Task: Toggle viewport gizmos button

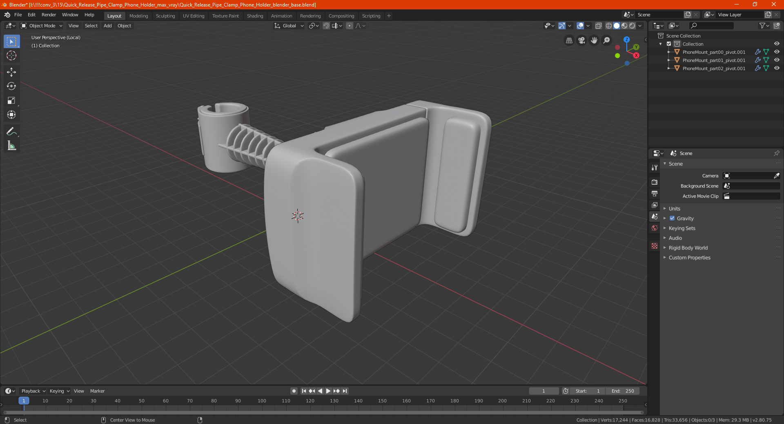Action: pyautogui.click(x=562, y=26)
